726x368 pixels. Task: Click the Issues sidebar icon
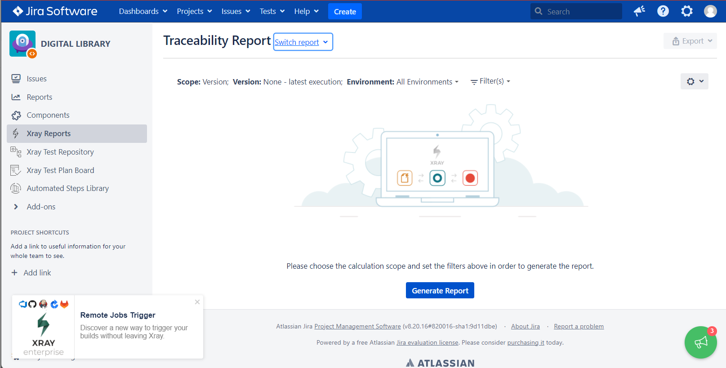tap(16, 79)
